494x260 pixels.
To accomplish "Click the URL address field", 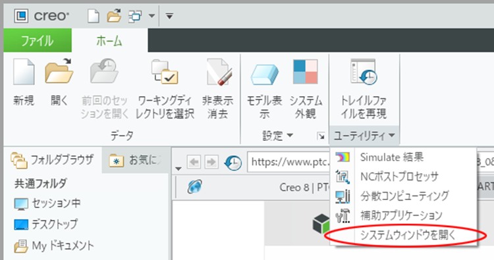I will 288,162.
